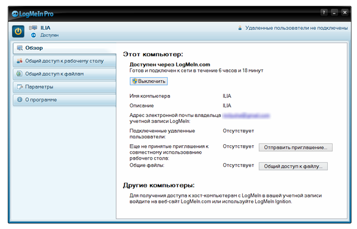Click the Параметры pencil icon
Image resolution: width=357 pixels, height=229 pixels.
click(x=20, y=87)
